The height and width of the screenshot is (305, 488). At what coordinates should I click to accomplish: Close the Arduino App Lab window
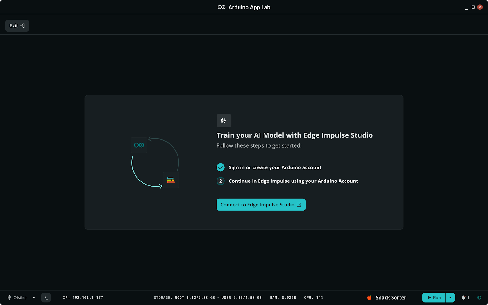pyautogui.click(x=480, y=7)
